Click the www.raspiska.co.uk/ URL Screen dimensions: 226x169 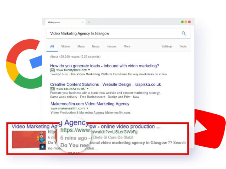[71, 89]
